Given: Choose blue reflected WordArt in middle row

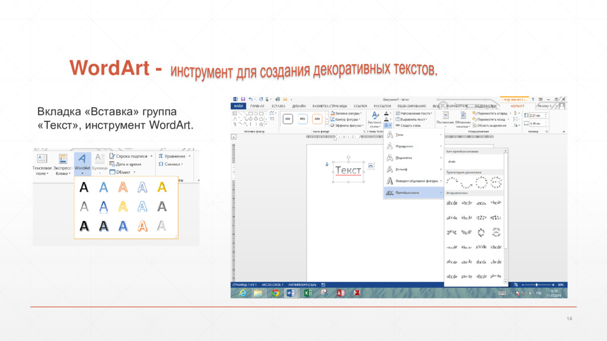Looking at the screenshot, I should point(103,207).
